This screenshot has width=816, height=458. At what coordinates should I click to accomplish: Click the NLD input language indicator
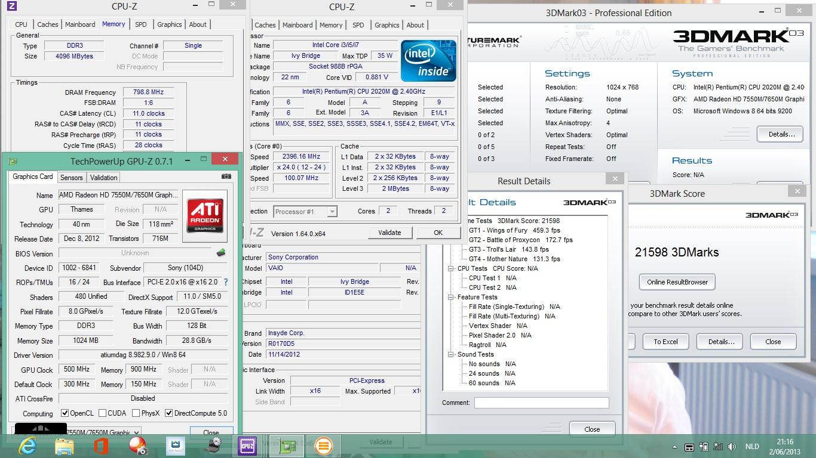click(x=752, y=447)
